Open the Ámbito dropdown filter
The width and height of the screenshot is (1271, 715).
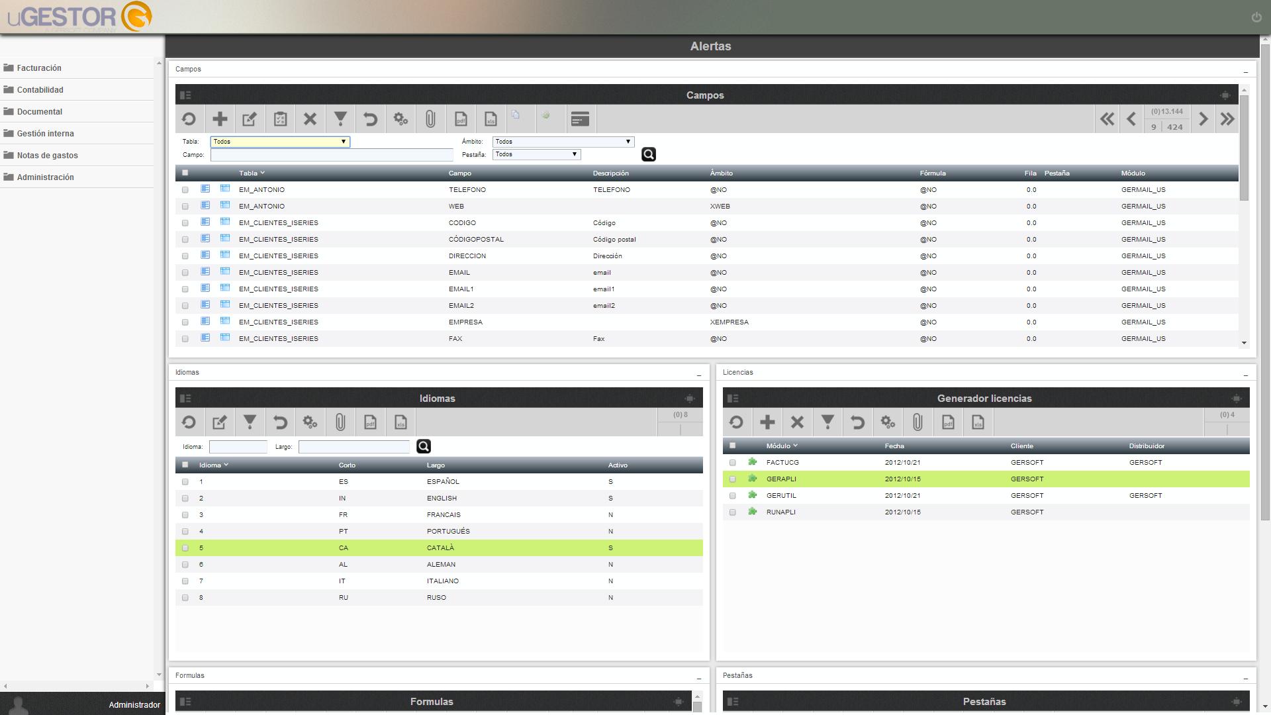pyautogui.click(x=563, y=142)
